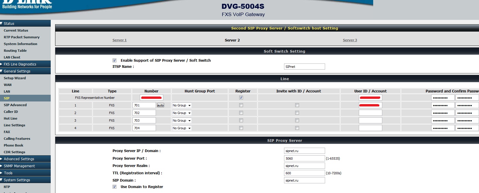
Task: Collapse the Status section in sidebar
Action: pyautogui.click(x=9, y=23)
